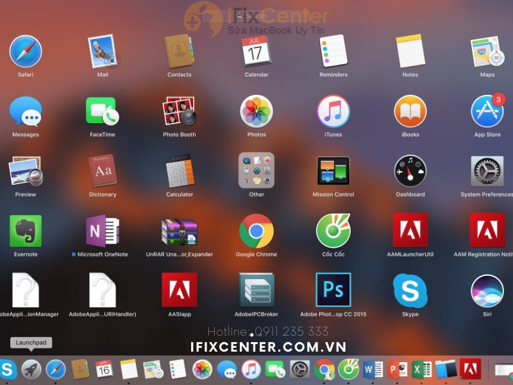Image resolution: width=513 pixels, height=385 pixels.
Task: Open Messages from the Dock
Action: (x=227, y=370)
